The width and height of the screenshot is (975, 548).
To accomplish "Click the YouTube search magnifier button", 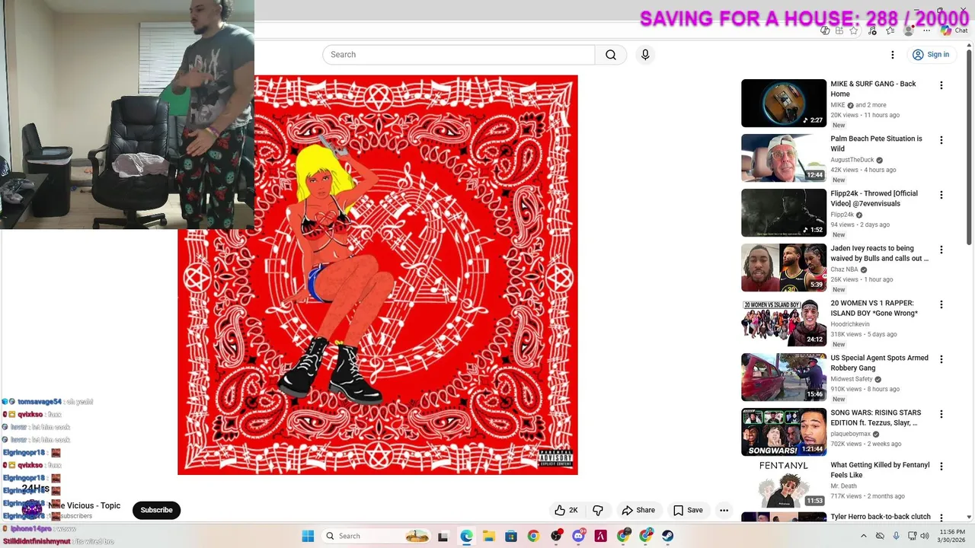I will 611,55.
